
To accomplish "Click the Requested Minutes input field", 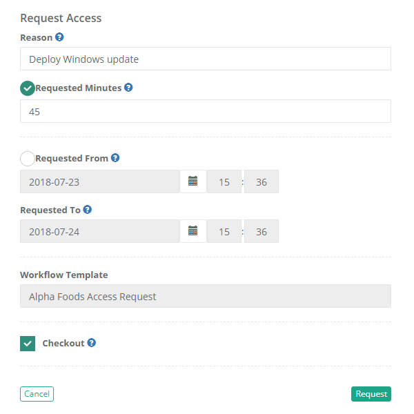I will click(205, 111).
